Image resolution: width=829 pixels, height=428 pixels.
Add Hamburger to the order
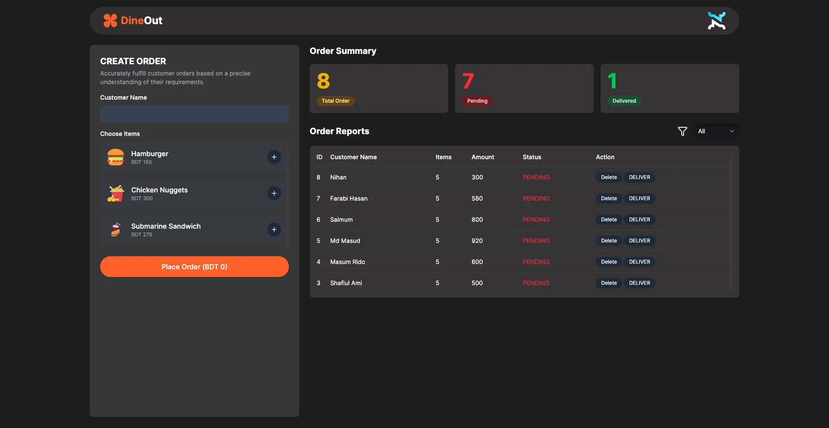pyautogui.click(x=274, y=157)
